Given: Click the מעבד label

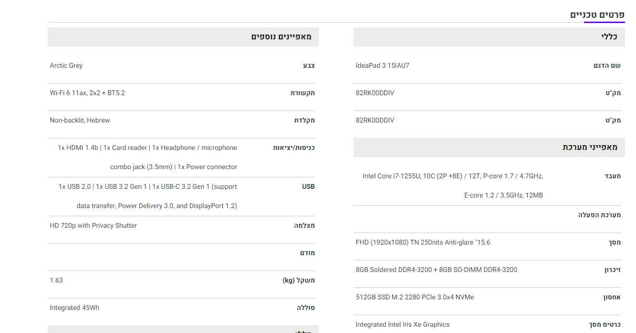Looking at the screenshot, I should 613,176.
